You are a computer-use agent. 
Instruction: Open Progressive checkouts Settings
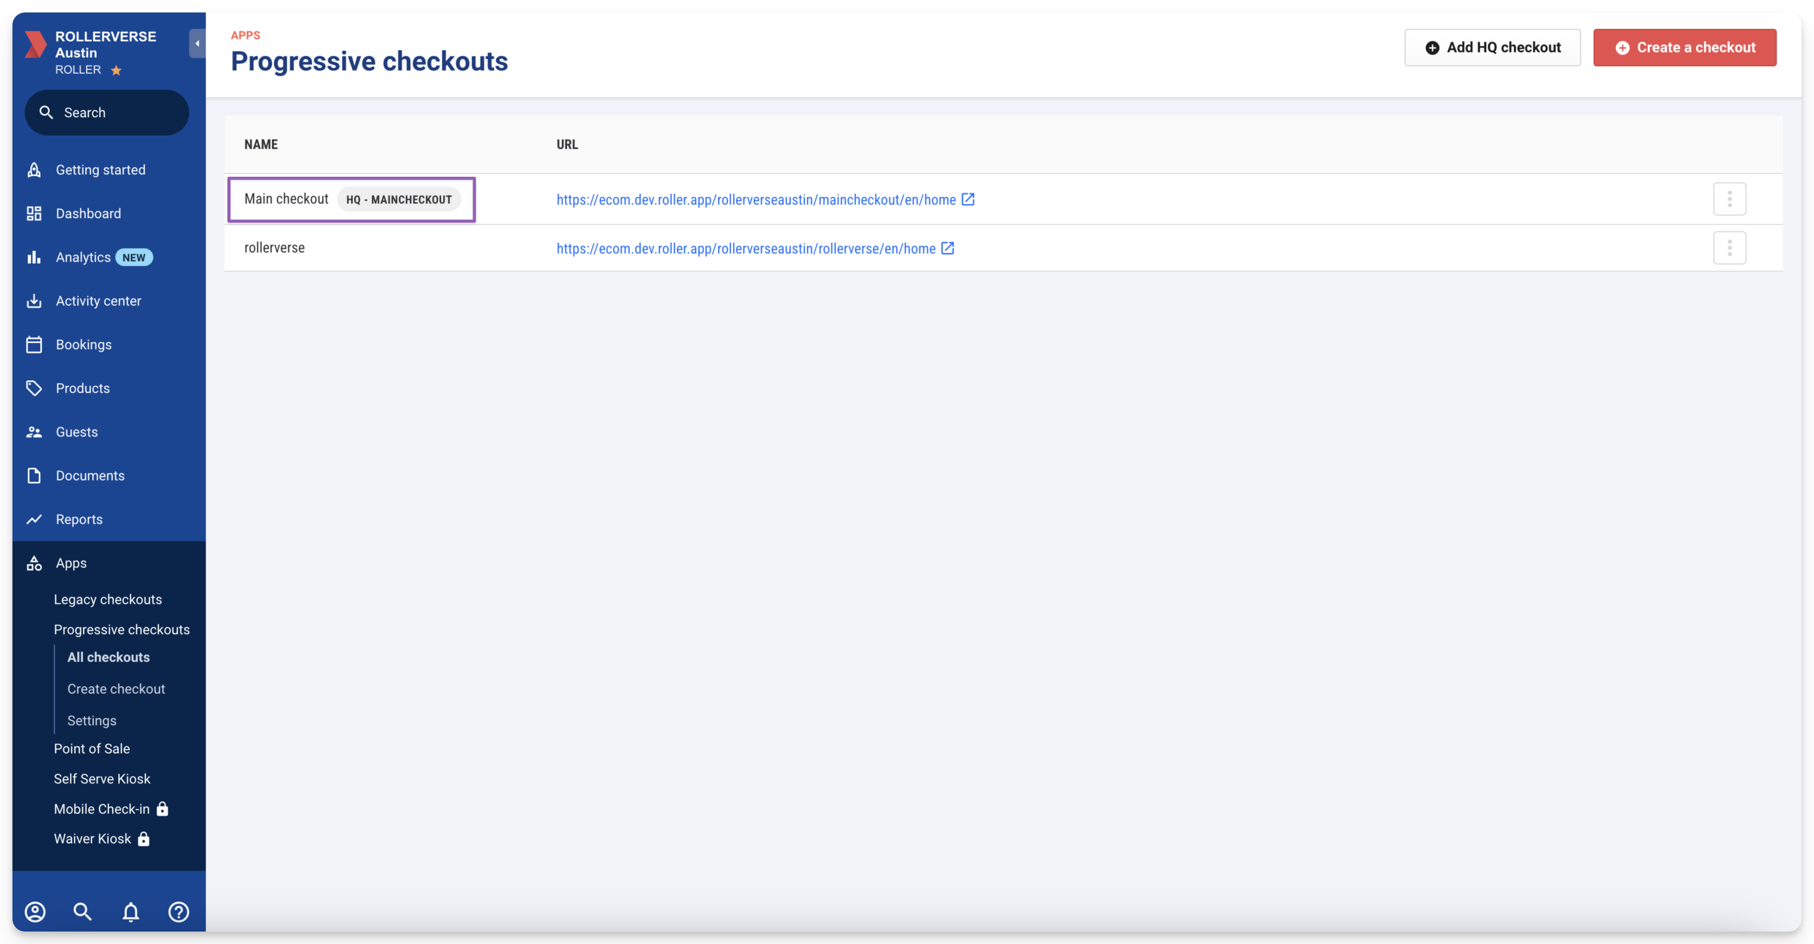[x=92, y=720]
